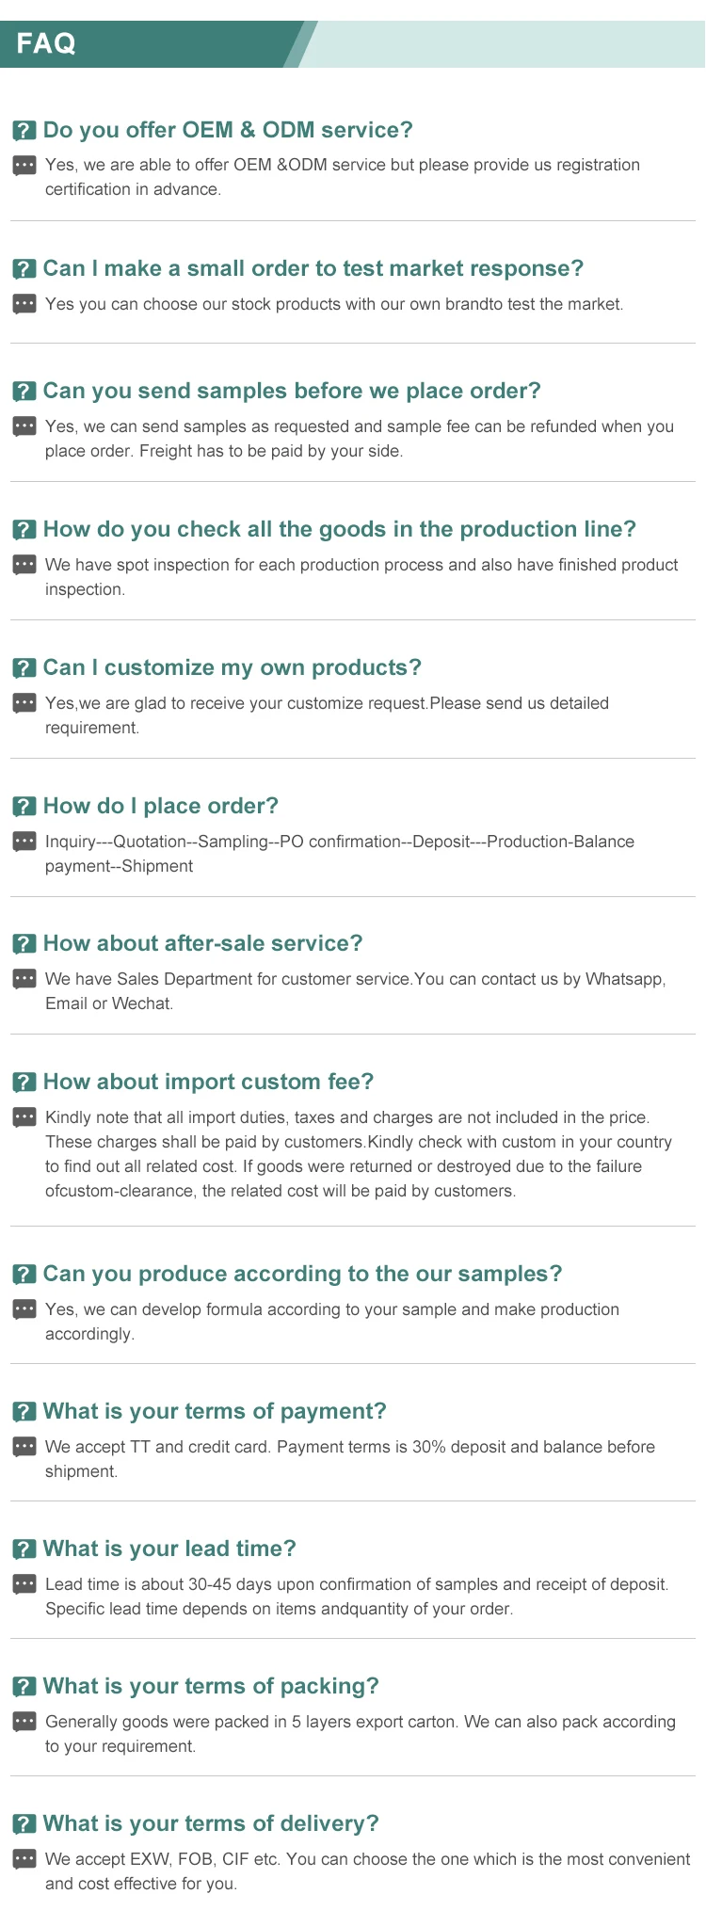Click question icon next to after-sale service
Screen dimensions: 706x1926
pyautogui.click(x=24, y=944)
